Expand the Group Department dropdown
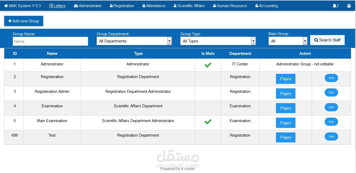 point(169,41)
